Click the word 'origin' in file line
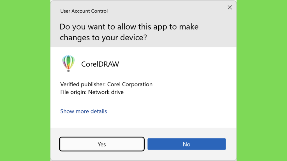This screenshot has height=161, width=287. click(x=79, y=92)
